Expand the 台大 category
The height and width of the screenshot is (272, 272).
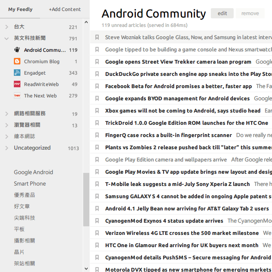(x=7, y=27)
